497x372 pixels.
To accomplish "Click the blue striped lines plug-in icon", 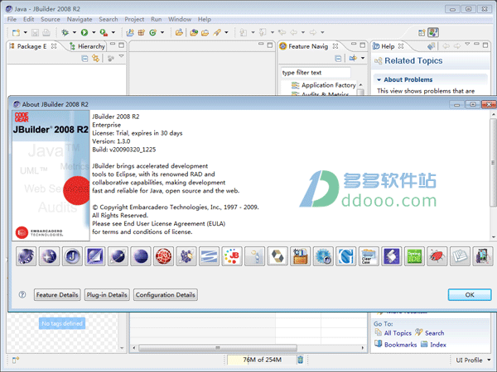I will (209, 256).
